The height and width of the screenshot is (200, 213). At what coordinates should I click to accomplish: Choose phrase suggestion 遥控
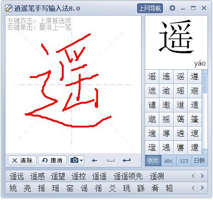[78, 176]
